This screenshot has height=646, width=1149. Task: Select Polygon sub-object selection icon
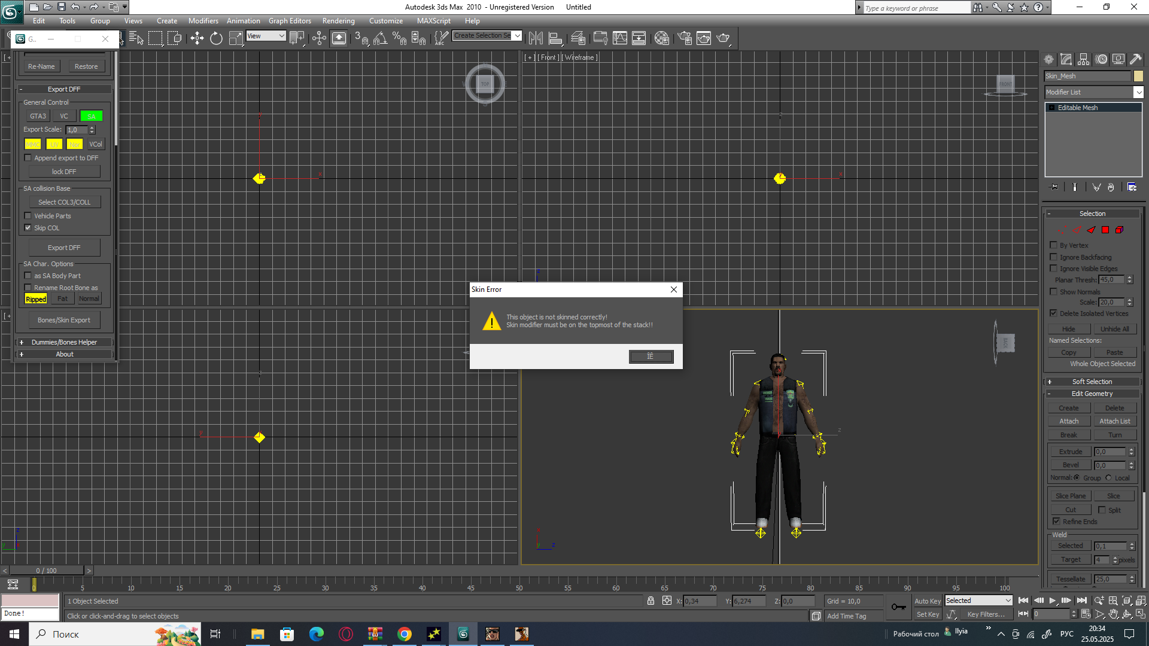[x=1105, y=230]
